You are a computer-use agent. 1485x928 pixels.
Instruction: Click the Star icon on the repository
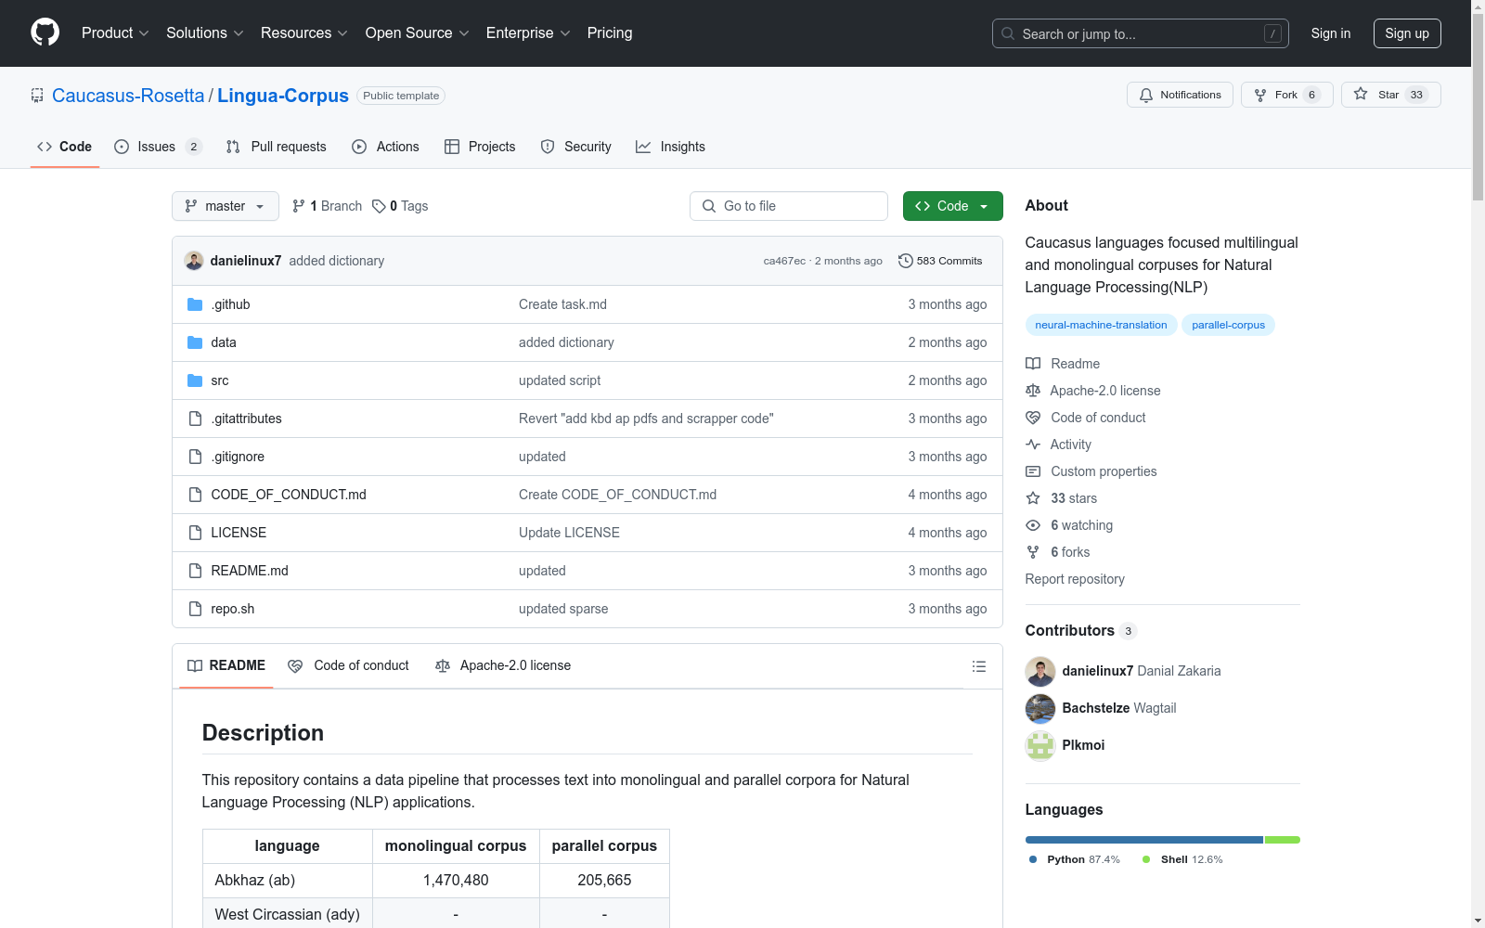[x=1361, y=94]
